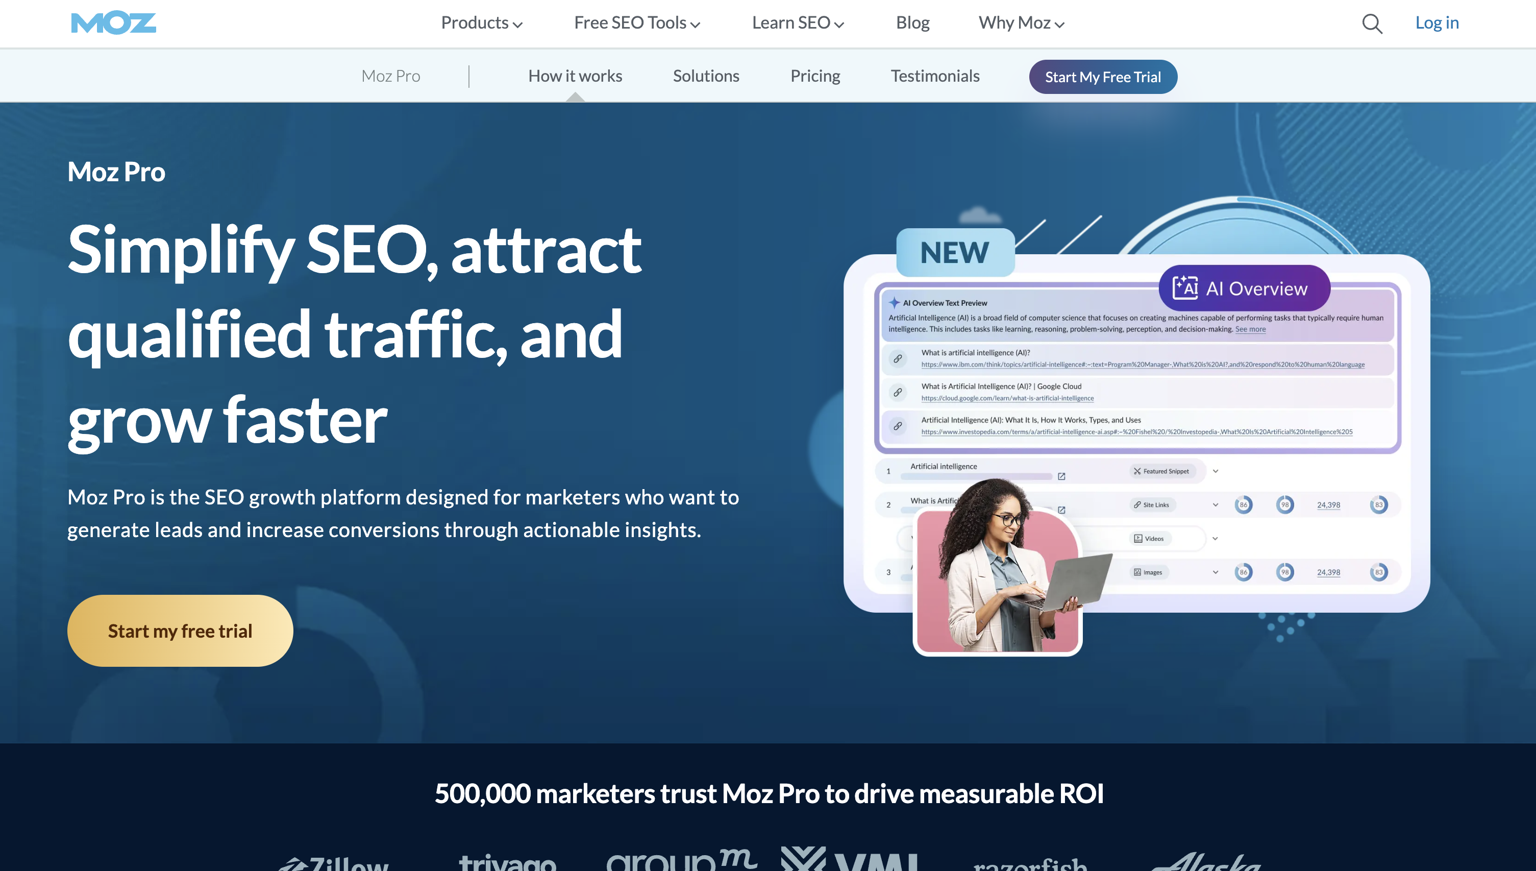Click link icon beside Google Cloud result

898,392
